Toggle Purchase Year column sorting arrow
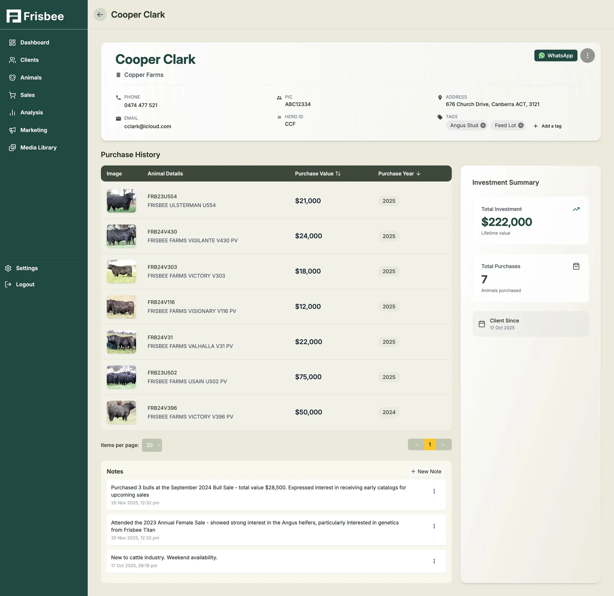Image resolution: width=614 pixels, height=596 pixels. click(418, 173)
